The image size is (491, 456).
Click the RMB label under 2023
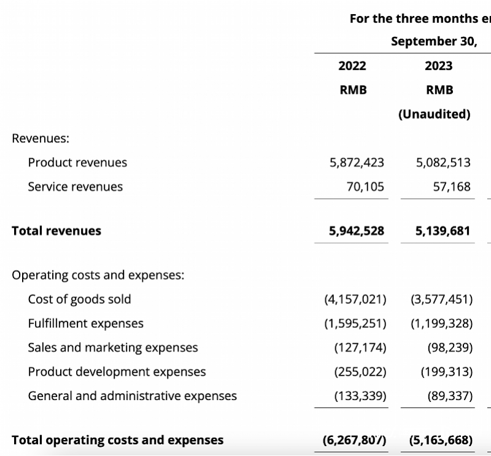(439, 90)
